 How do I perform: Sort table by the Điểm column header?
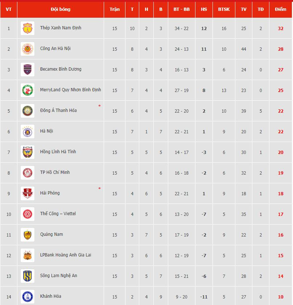(281, 9)
